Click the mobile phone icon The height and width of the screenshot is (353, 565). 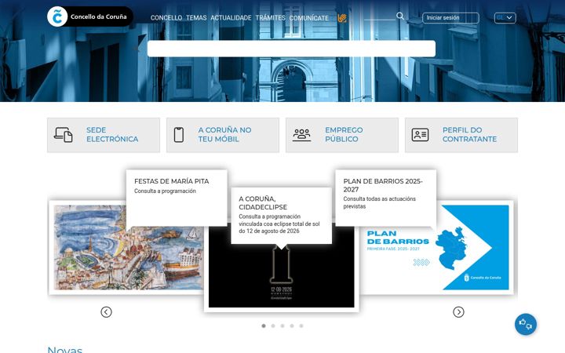coord(179,135)
